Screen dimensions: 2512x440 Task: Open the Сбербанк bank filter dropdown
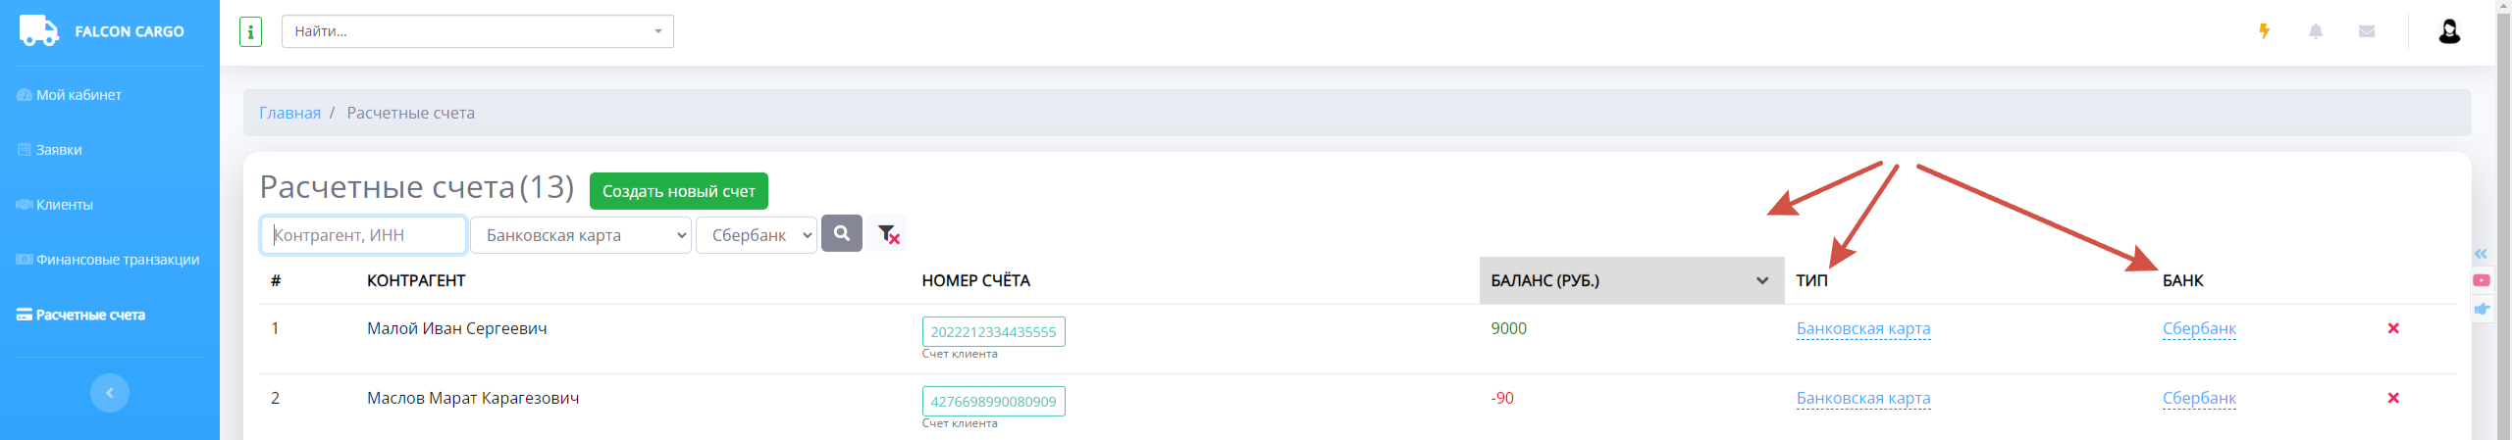[756, 235]
